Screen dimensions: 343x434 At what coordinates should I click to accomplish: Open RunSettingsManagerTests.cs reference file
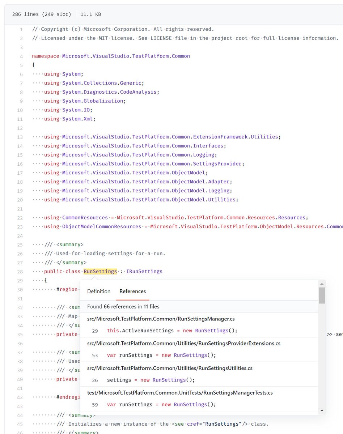180,392
